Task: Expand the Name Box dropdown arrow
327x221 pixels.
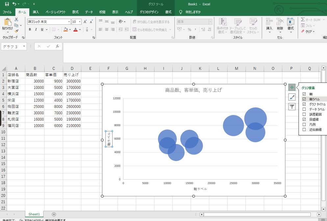Action: coord(24,46)
